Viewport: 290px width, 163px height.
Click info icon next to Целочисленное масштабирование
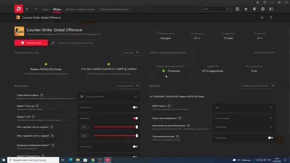click(188, 125)
